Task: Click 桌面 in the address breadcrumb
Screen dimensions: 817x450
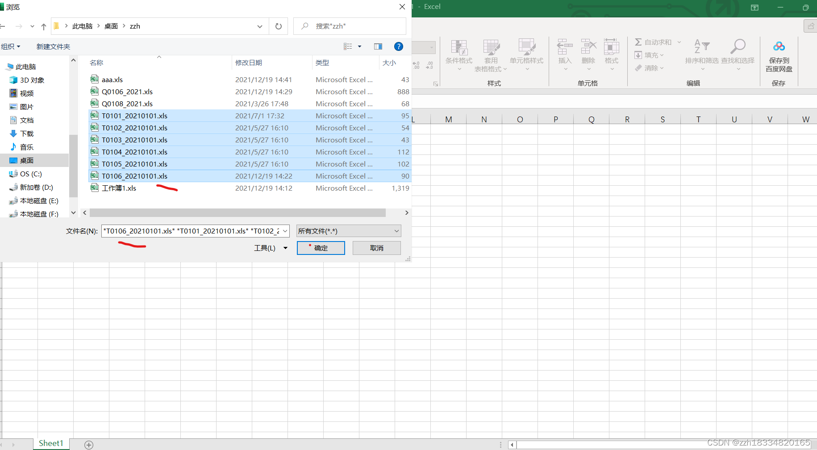Action: pyautogui.click(x=111, y=26)
